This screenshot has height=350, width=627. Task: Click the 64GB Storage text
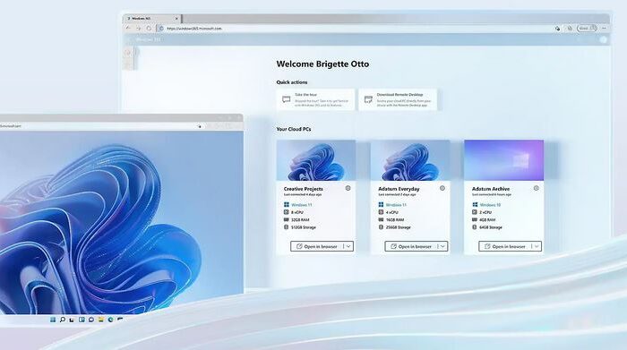tap(491, 227)
